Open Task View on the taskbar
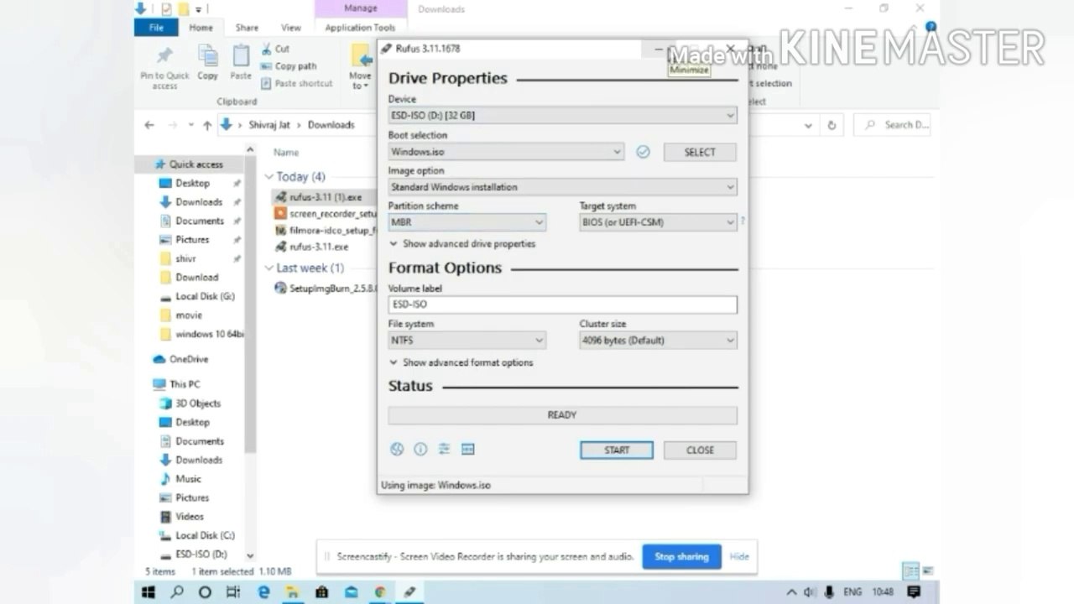 [x=233, y=591]
